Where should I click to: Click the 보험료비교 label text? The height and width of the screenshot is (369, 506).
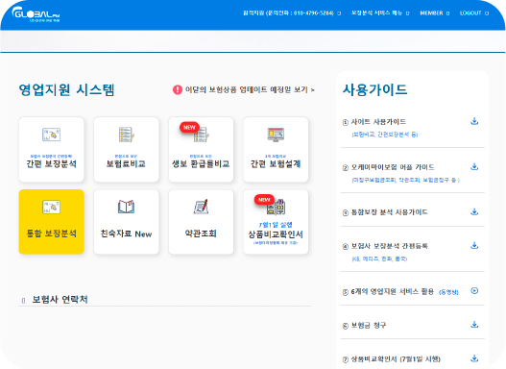click(x=126, y=163)
